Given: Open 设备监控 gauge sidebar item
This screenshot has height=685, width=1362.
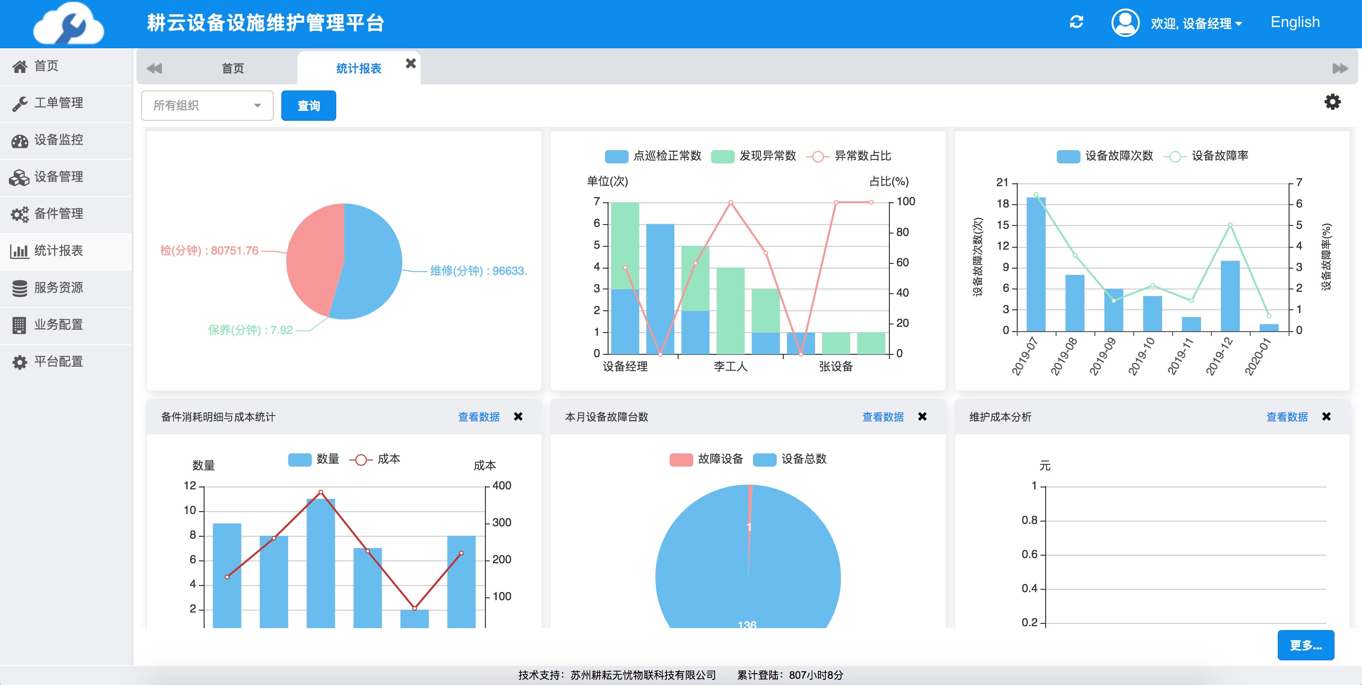Looking at the screenshot, I should pos(58,140).
